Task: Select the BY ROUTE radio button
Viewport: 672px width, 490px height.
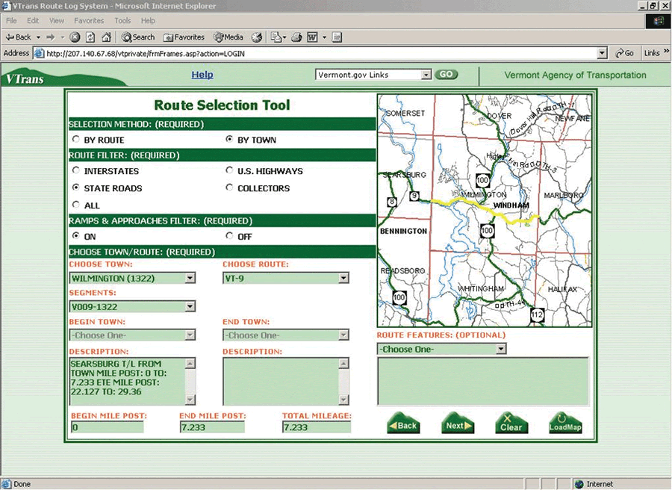Action: (75, 140)
